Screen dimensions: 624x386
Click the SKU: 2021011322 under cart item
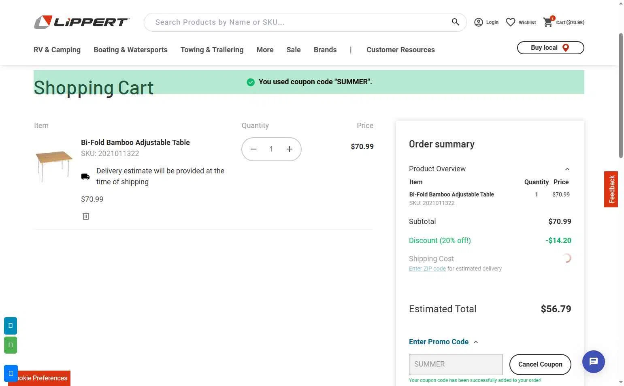coord(110,154)
